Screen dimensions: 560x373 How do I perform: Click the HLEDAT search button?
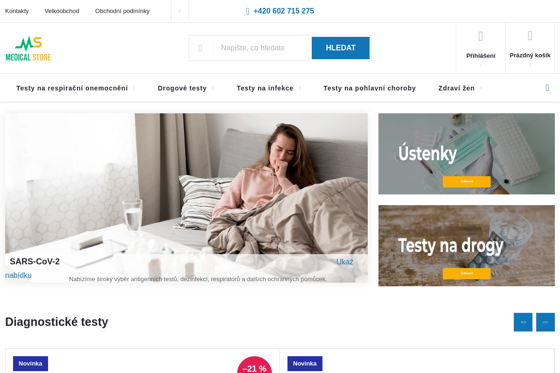[x=341, y=48]
